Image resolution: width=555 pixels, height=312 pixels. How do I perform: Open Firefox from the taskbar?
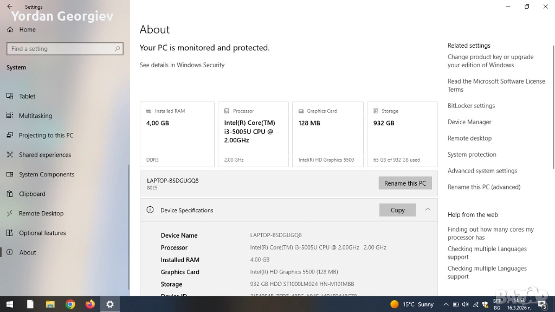90,304
